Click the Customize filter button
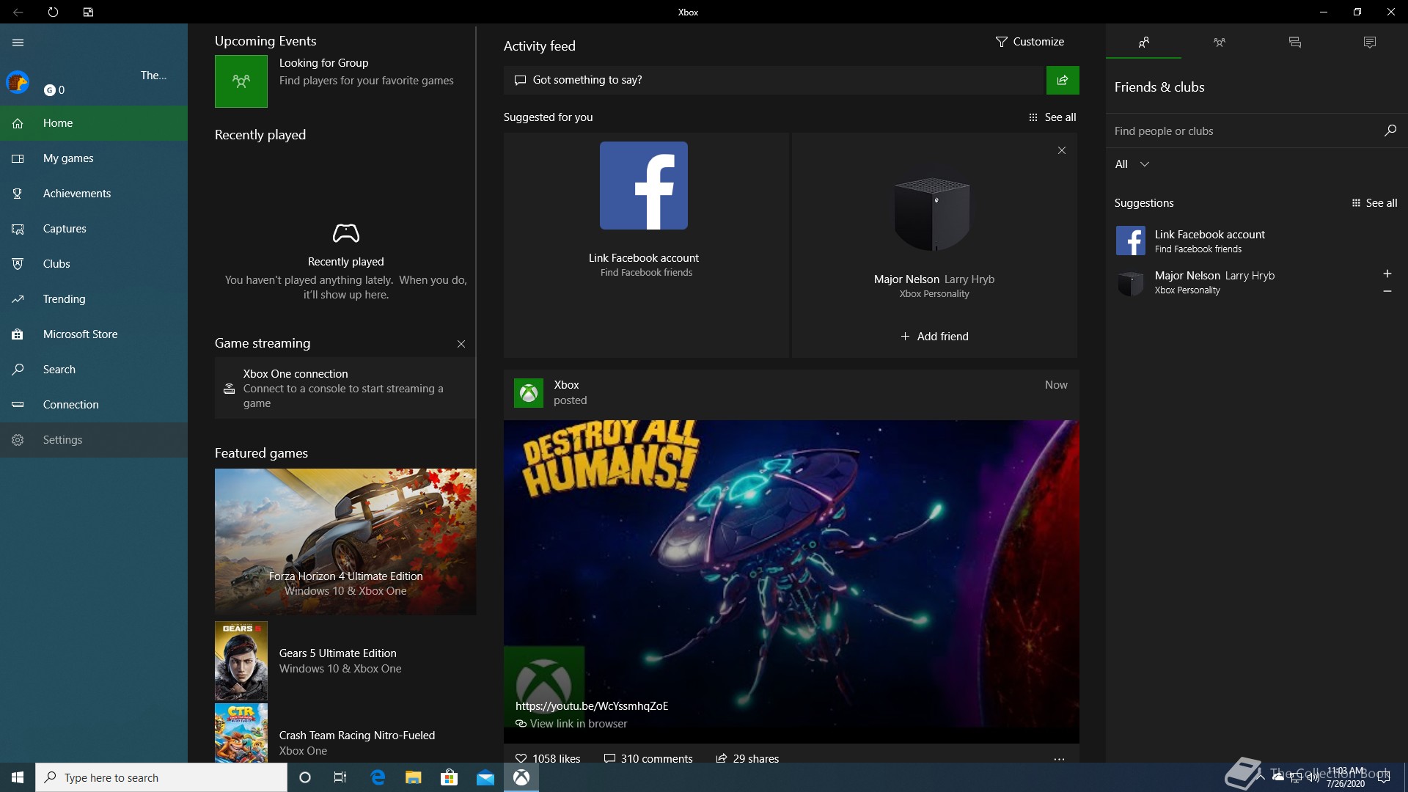 coord(1030,42)
